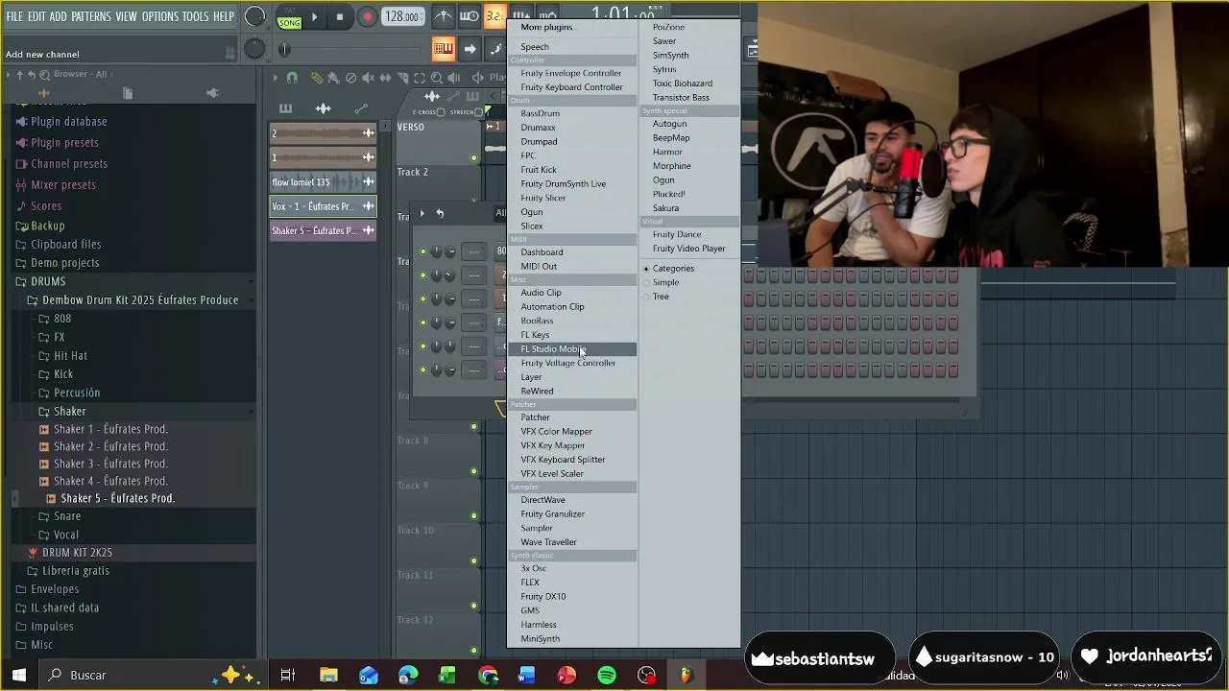This screenshot has width=1229, height=691.
Task: Select the slip tool in playlist toolbar
Action: tap(385, 78)
